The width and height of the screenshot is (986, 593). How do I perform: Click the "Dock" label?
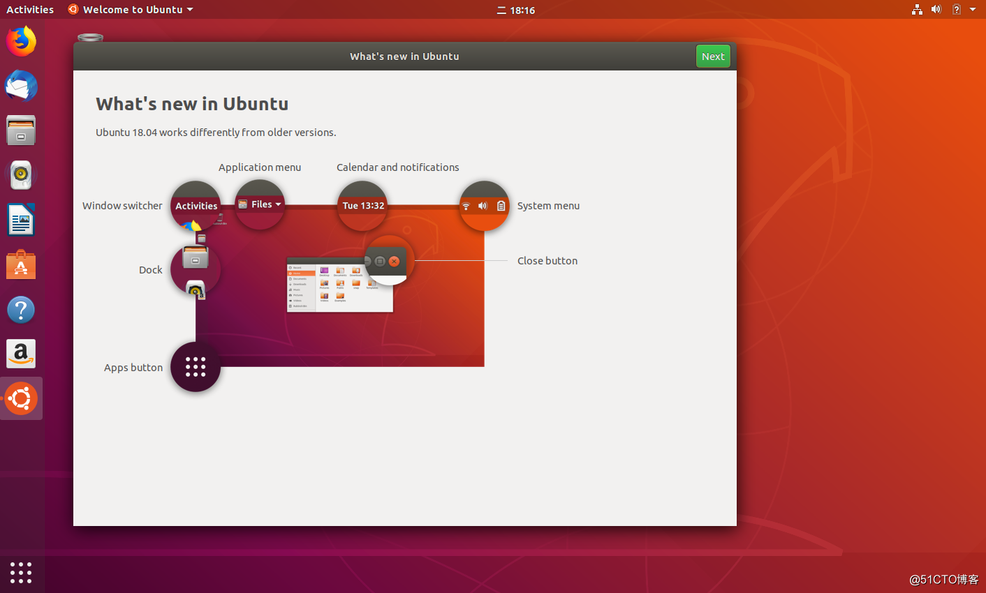(151, 270)
